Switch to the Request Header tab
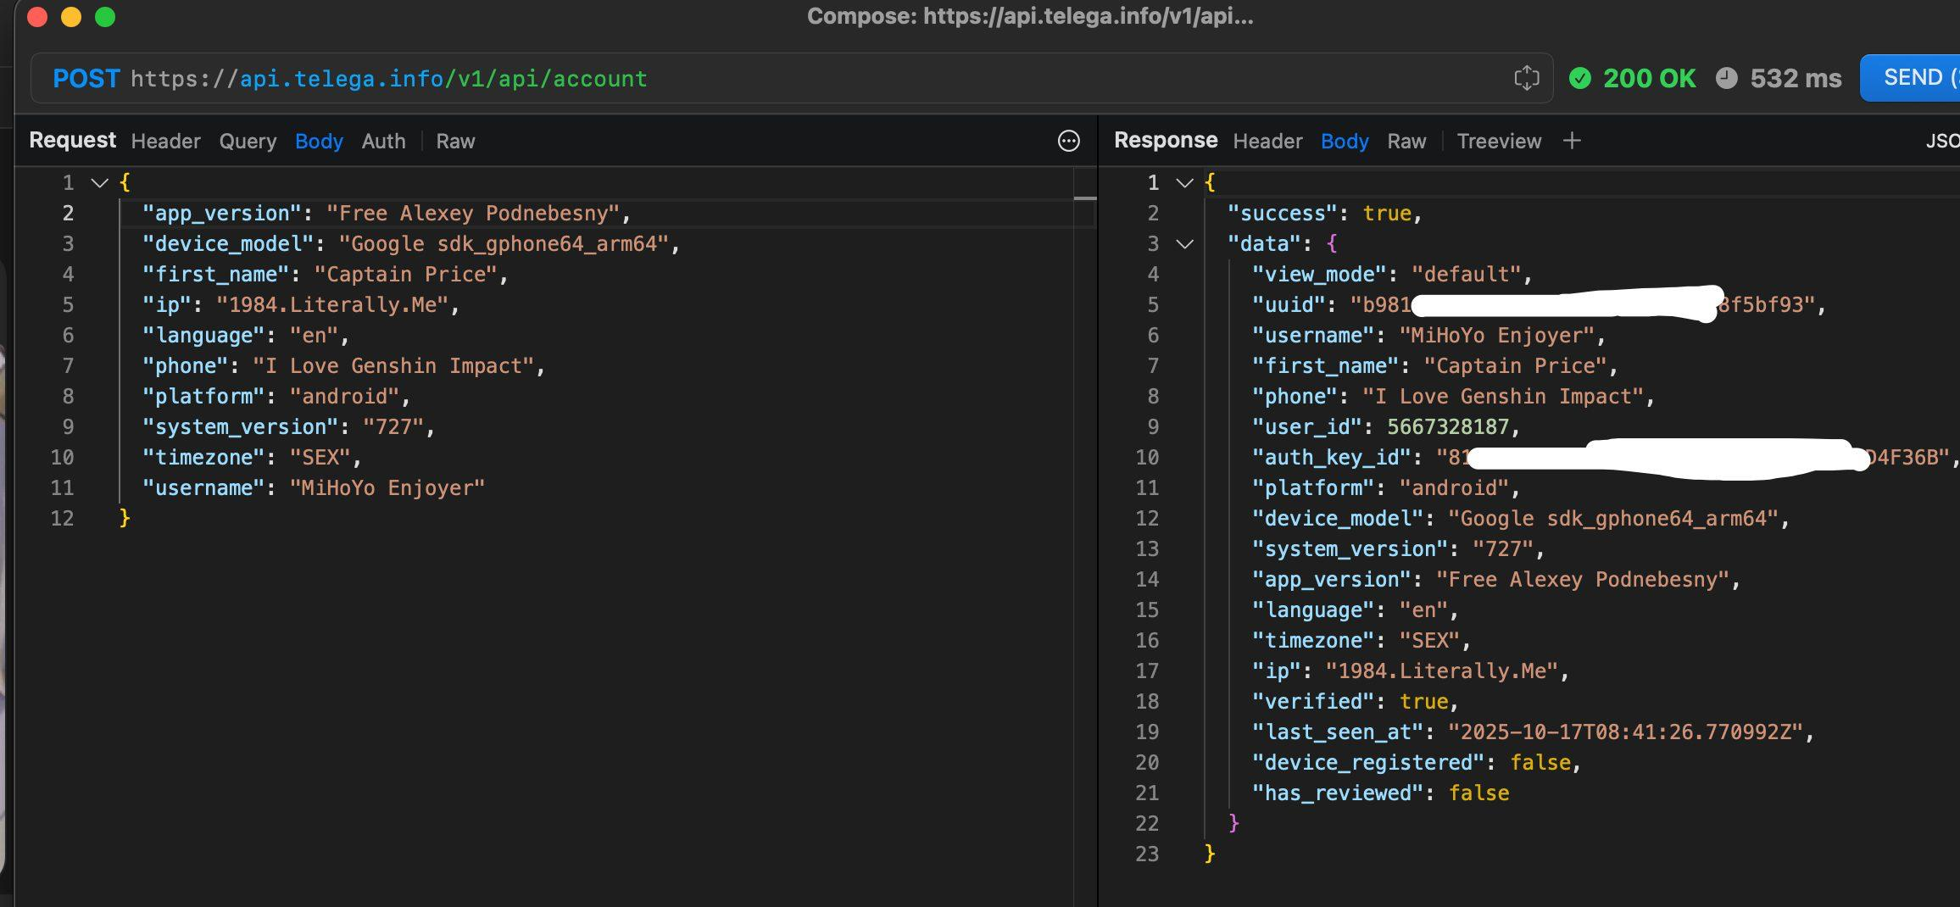The image size is (1960, 907). click(166, 142)
